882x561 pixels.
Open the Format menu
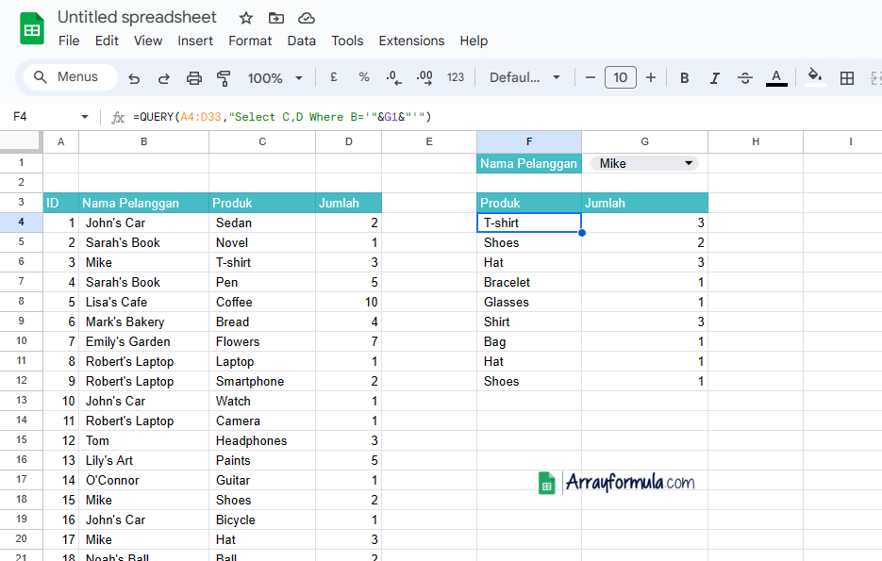pyautogui.click(x=250, y=41)
